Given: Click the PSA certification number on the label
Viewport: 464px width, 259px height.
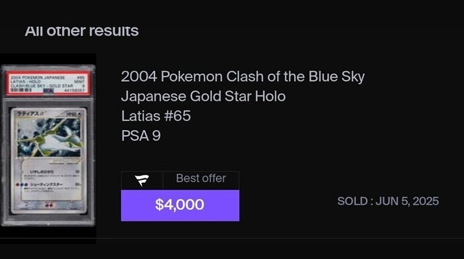Looking at the screenshot, I should [74, 90].
